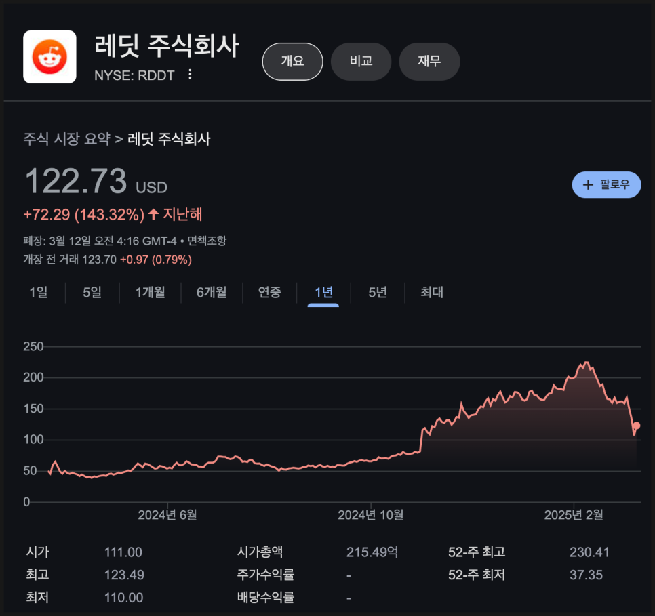Click the 시가총액 value 215.49억
The image size is (655, 616).
point(372,552)
